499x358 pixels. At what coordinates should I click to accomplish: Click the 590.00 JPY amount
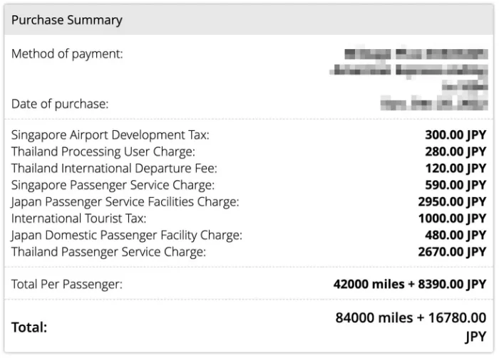pos(456,185)
